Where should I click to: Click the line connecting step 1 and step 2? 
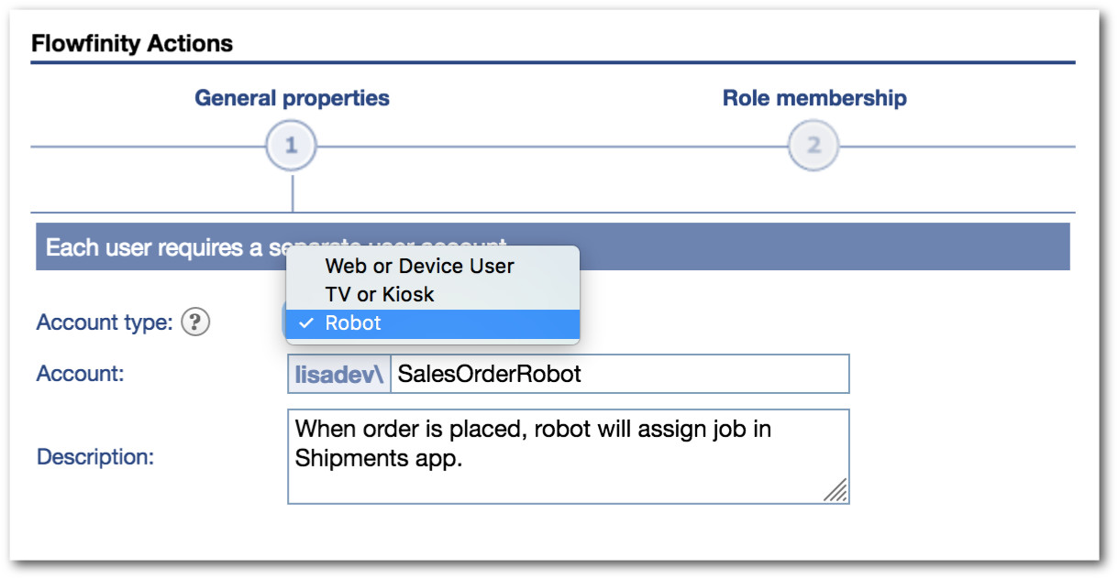point(550,147)
